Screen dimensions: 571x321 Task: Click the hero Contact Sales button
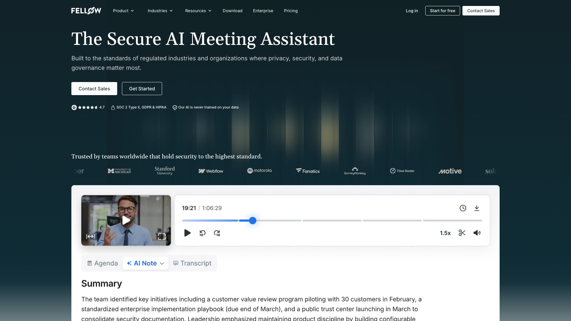coord(94,89)
